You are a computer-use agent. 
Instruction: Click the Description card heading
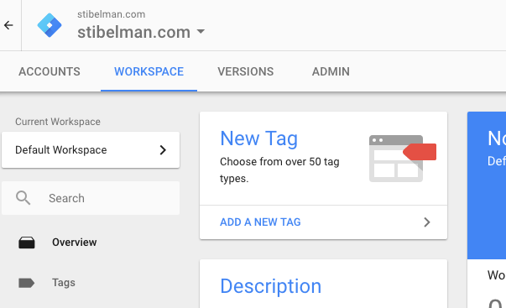pos(271,286)
